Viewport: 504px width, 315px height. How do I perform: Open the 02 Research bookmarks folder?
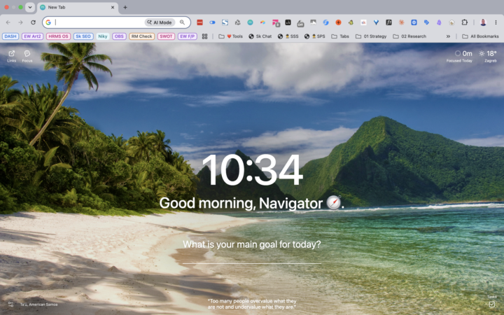[409, 36]
